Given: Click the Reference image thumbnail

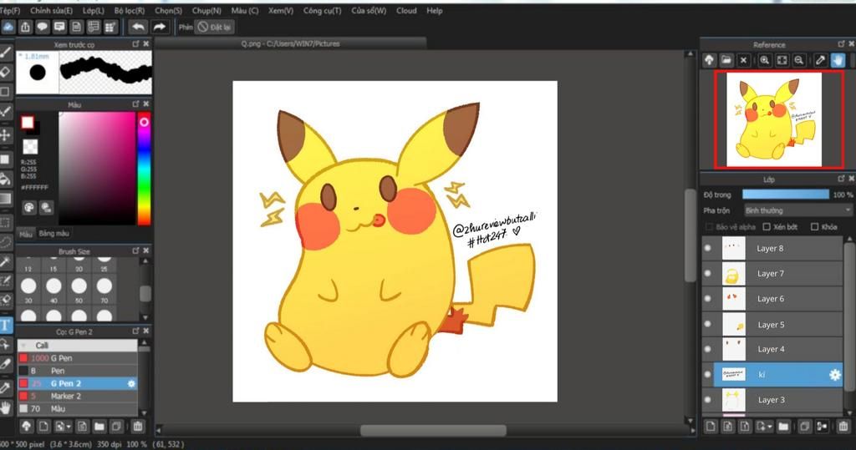Looking at the screenshot, I should point(773,120).
